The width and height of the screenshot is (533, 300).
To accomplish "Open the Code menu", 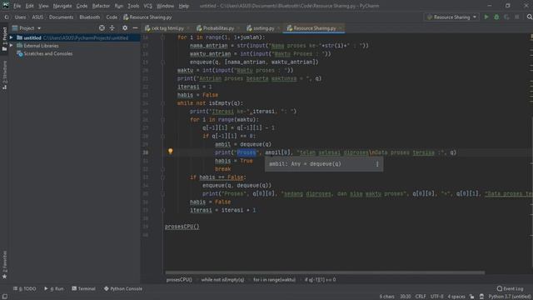I will click(x=82, y=6).
